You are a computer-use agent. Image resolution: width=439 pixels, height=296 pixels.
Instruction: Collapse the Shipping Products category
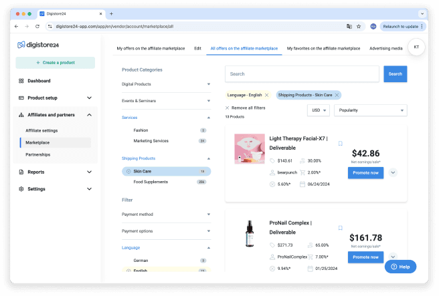coord(209,158)
